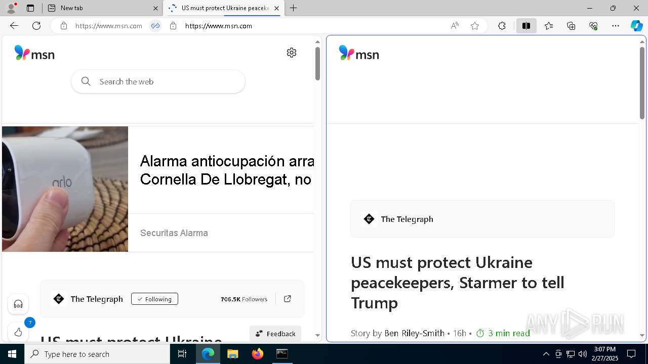
Task: Click the left pane scrollbar thumb
Action: (x=317, y=64)
